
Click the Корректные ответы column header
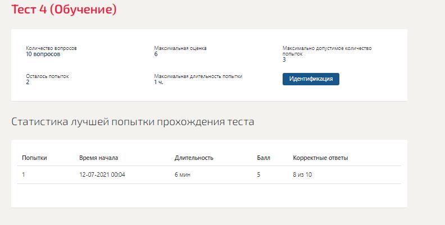point(320,158)
